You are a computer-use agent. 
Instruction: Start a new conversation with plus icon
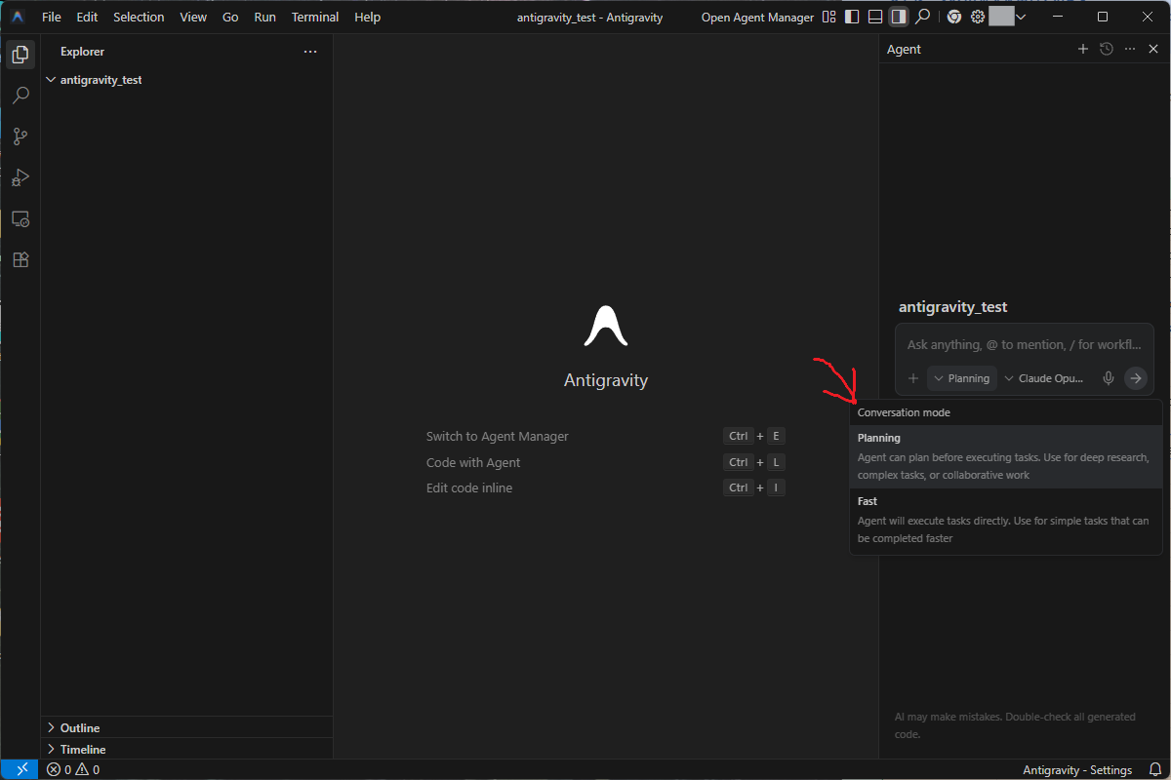(x=1082, y=49)
